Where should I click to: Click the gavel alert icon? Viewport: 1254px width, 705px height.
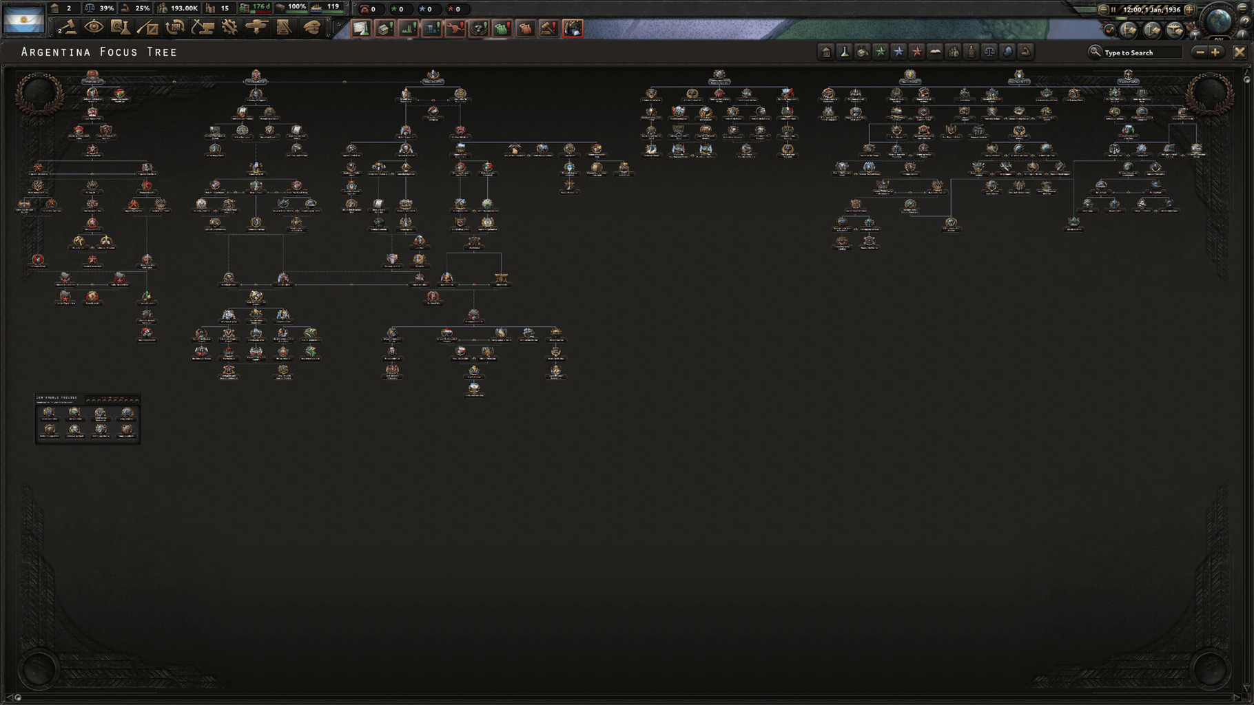click(x=549, y=28)
